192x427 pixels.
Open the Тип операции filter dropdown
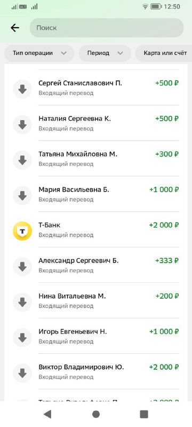coord(39,53)
